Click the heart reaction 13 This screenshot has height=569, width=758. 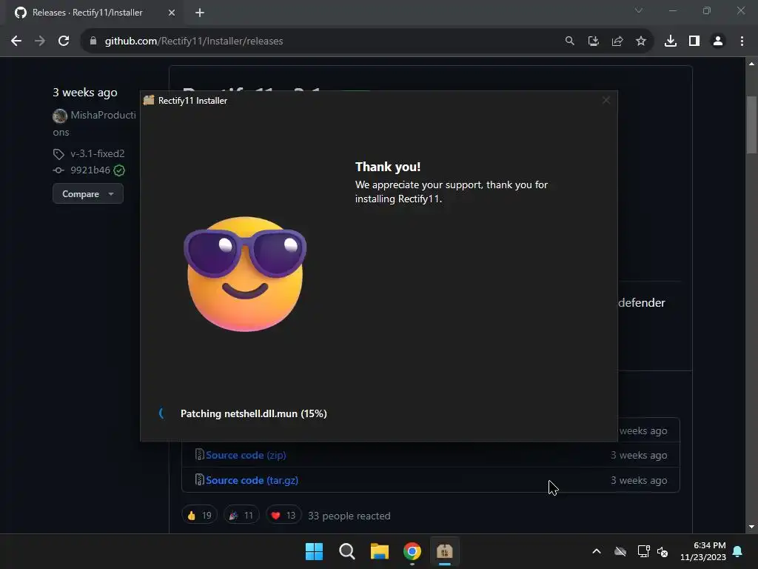pyautogui.click(x=284, y=516)
